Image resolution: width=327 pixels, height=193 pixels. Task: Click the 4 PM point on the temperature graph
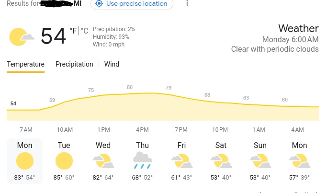click(x=143, y=93)
